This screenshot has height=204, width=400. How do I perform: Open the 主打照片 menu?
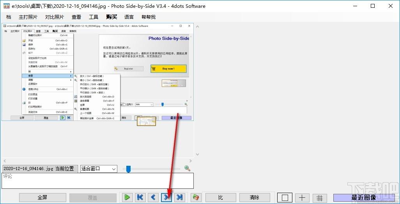(28, 17)
